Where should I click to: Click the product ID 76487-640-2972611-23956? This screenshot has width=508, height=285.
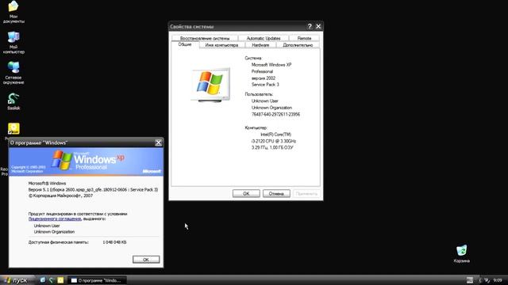pyautogui.click(x=275, y=114)
